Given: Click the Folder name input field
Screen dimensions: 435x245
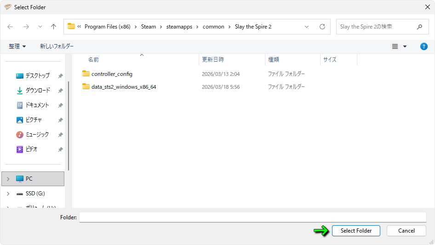Looking at the screenshot, I should (x=252, y=217).
